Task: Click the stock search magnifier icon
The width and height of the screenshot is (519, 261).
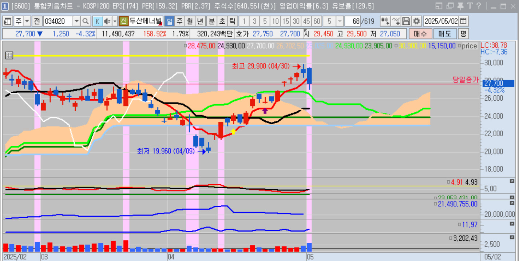Action: tap(86, 21)
